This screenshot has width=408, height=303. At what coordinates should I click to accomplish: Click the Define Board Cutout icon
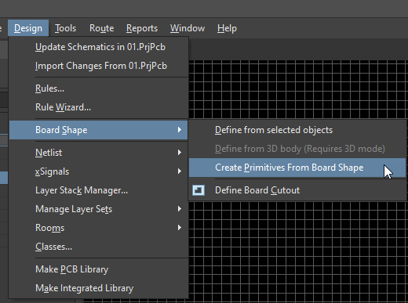coord(199,190)
